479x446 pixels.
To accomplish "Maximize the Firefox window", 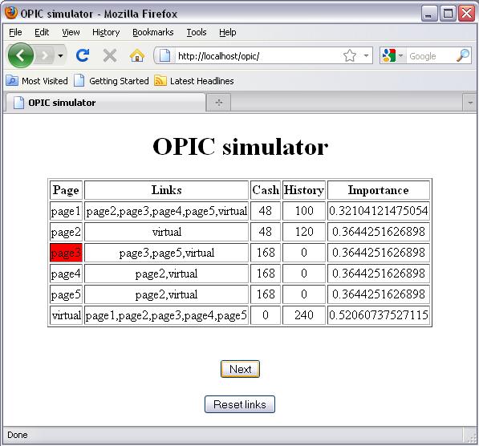I will [x=448, y=14].
